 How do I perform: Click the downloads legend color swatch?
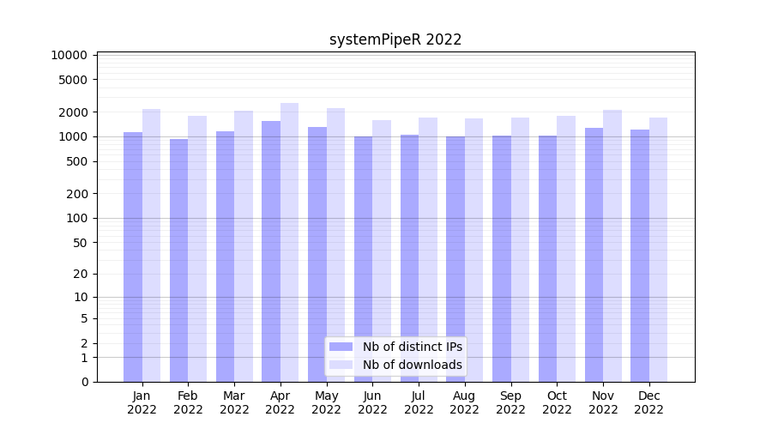click(341, 365)
